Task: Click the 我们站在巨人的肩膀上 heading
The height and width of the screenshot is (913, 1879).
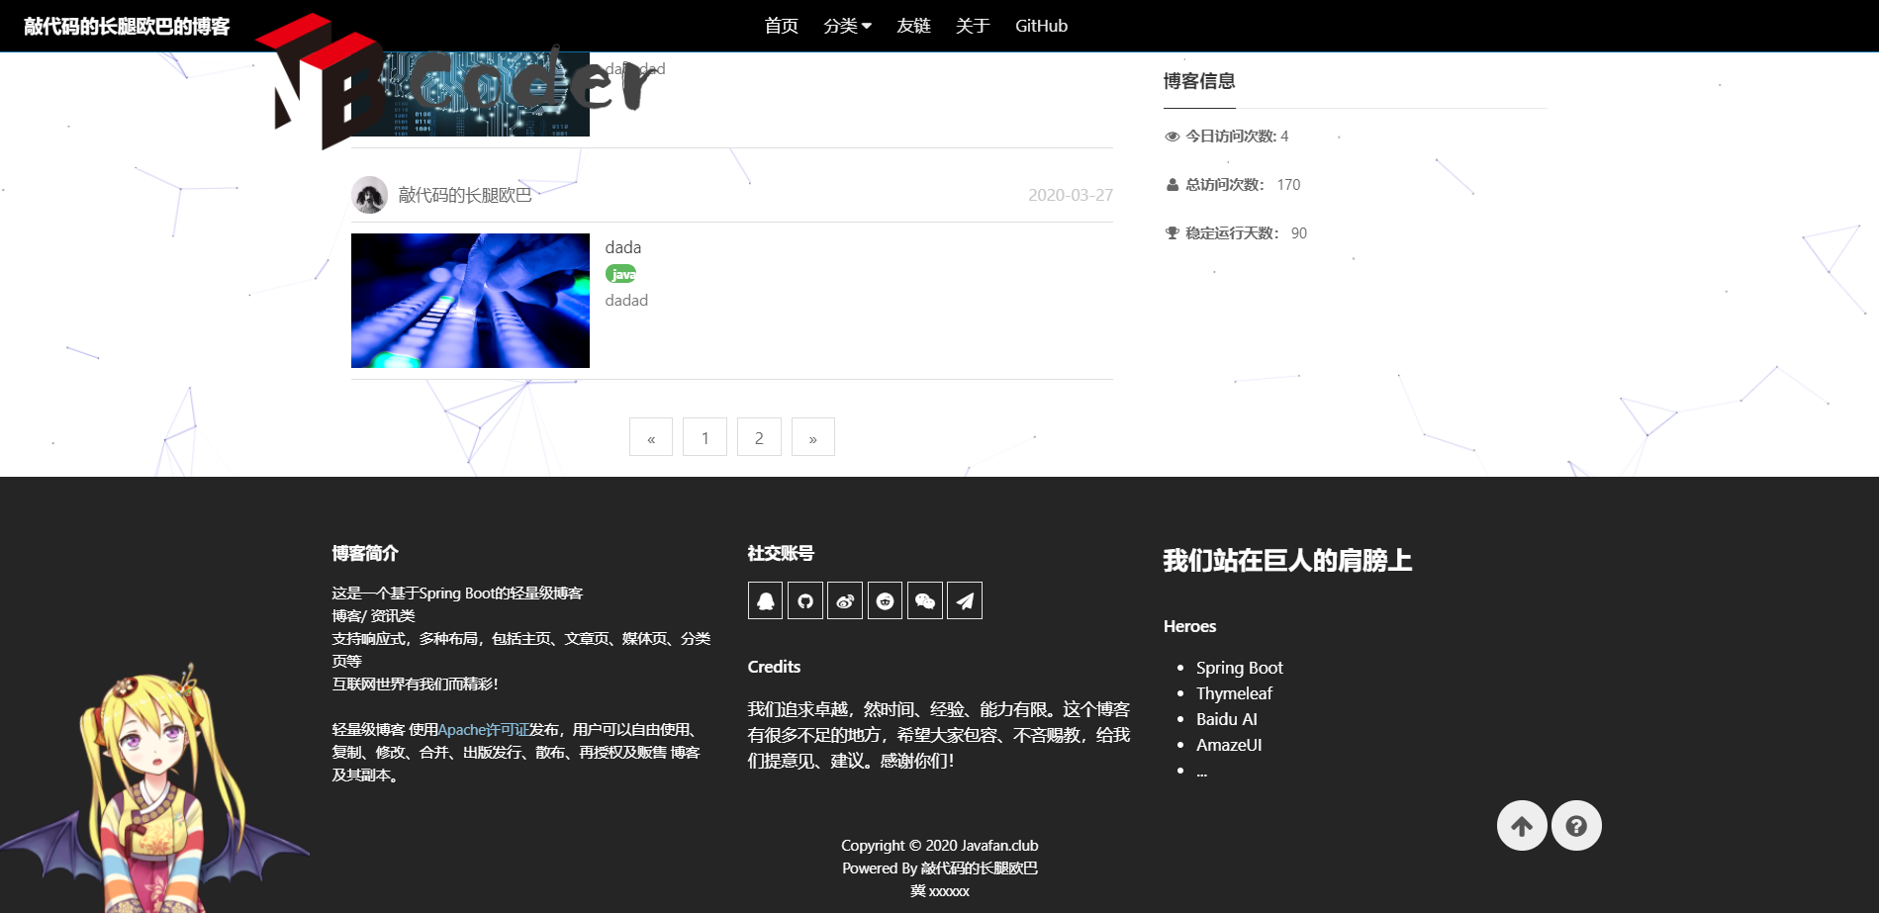Action: 1287,561
